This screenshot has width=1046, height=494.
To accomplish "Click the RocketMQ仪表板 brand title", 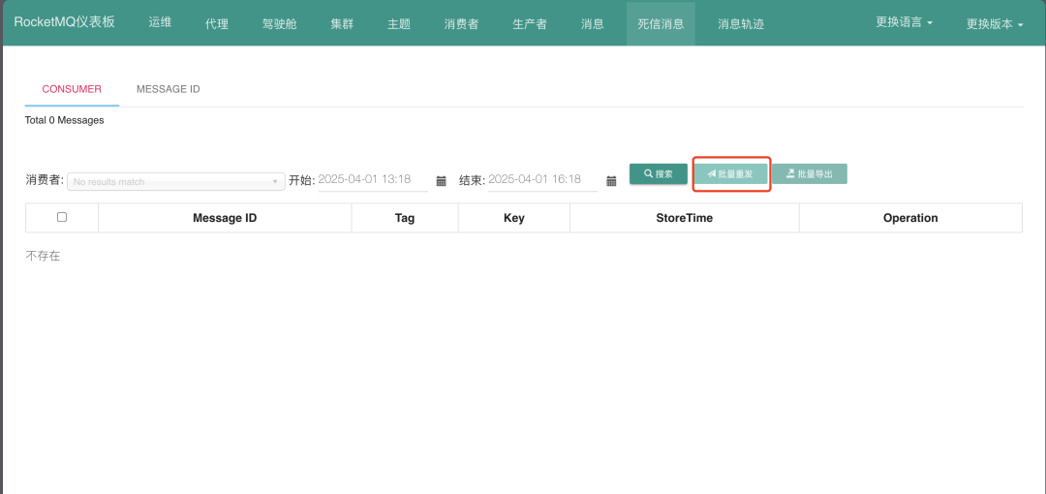I will [x=65, y=22].
